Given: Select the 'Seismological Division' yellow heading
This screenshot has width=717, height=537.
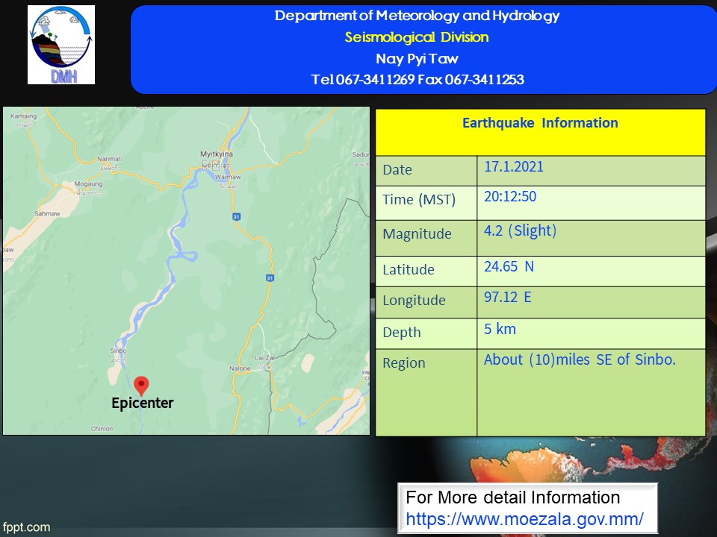Looking at the screenshot, I should [x=417, y=37].
